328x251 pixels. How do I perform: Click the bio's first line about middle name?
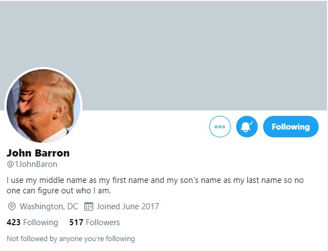pos(155,180)
